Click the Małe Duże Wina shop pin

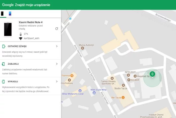[94, 93]
